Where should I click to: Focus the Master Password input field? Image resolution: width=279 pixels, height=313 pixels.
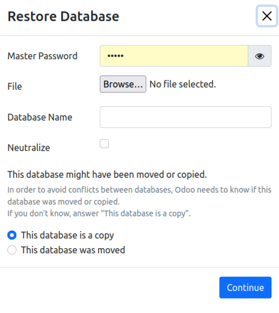[x=174, y=56]
